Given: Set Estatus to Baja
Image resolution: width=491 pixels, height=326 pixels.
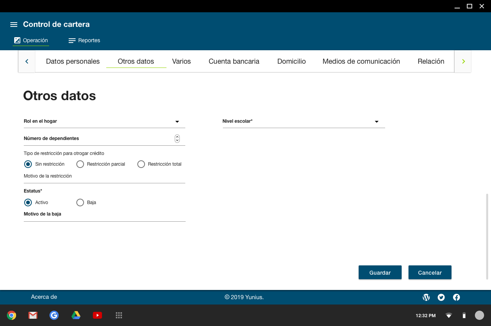Looking at the screenshot, I should click(80, 203).
